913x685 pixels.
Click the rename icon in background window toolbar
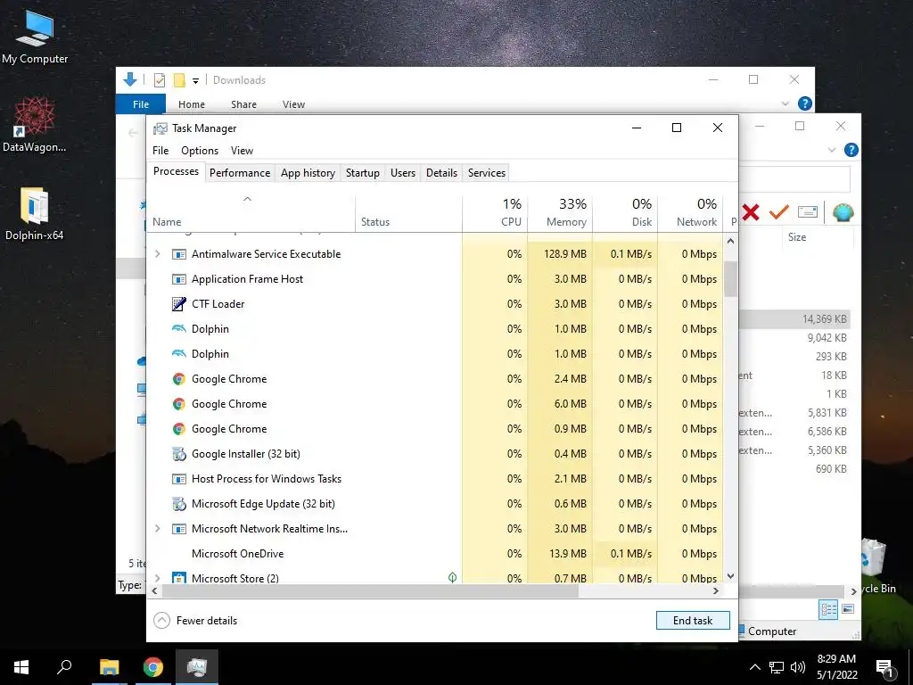click(x=808, y=212)
